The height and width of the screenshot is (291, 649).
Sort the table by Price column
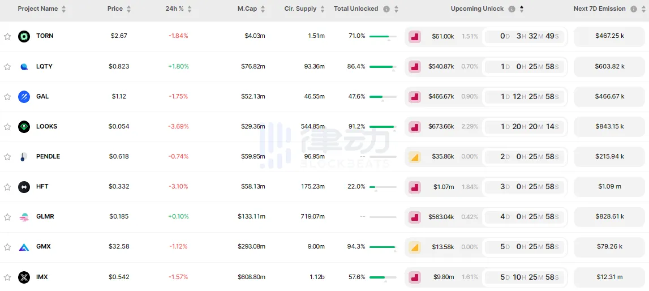115,9
